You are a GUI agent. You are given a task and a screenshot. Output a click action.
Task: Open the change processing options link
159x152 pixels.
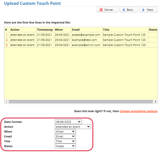point(138,111)
